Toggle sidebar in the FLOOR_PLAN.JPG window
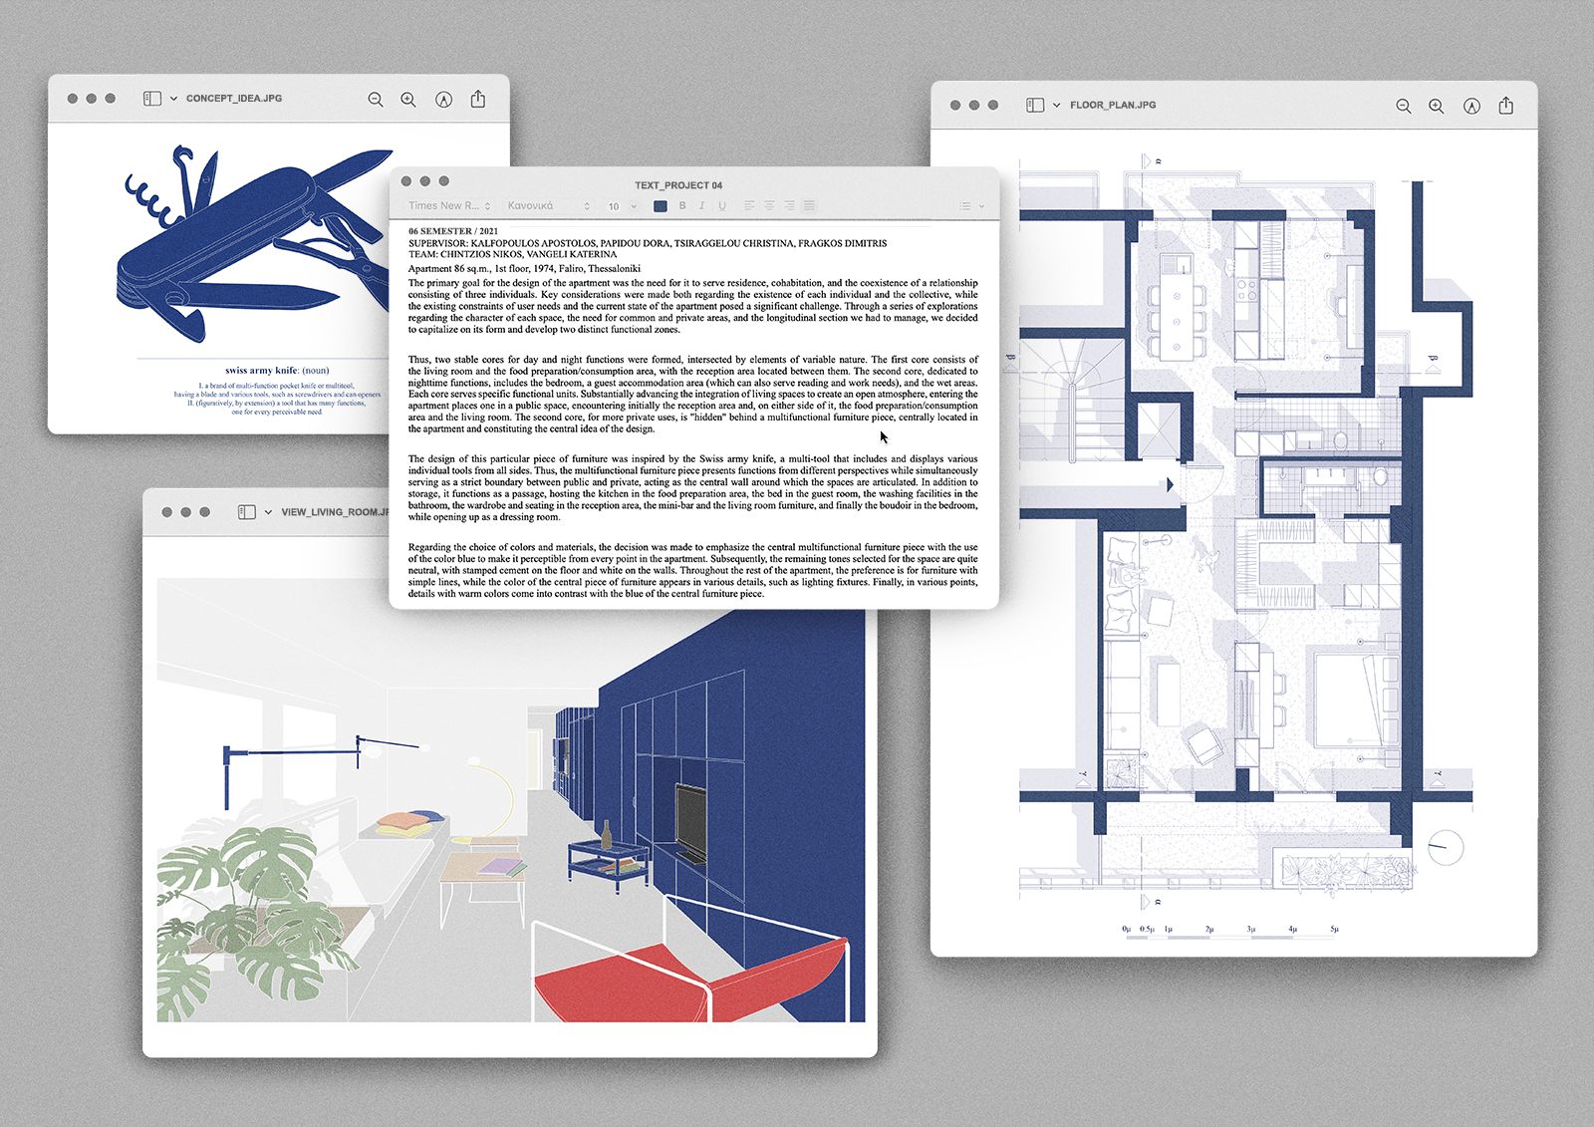The height and width of the screenshot is (1127, 1594). [1035, 105]
